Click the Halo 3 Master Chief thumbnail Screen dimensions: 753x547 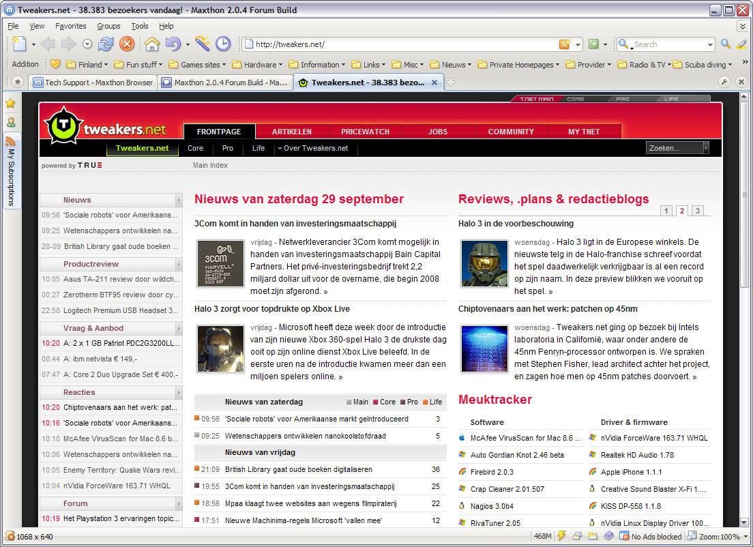click(484, 264)
